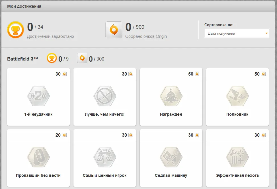
Task: Click the 50 points value on Награжден card
Action: tap(191, 74)
